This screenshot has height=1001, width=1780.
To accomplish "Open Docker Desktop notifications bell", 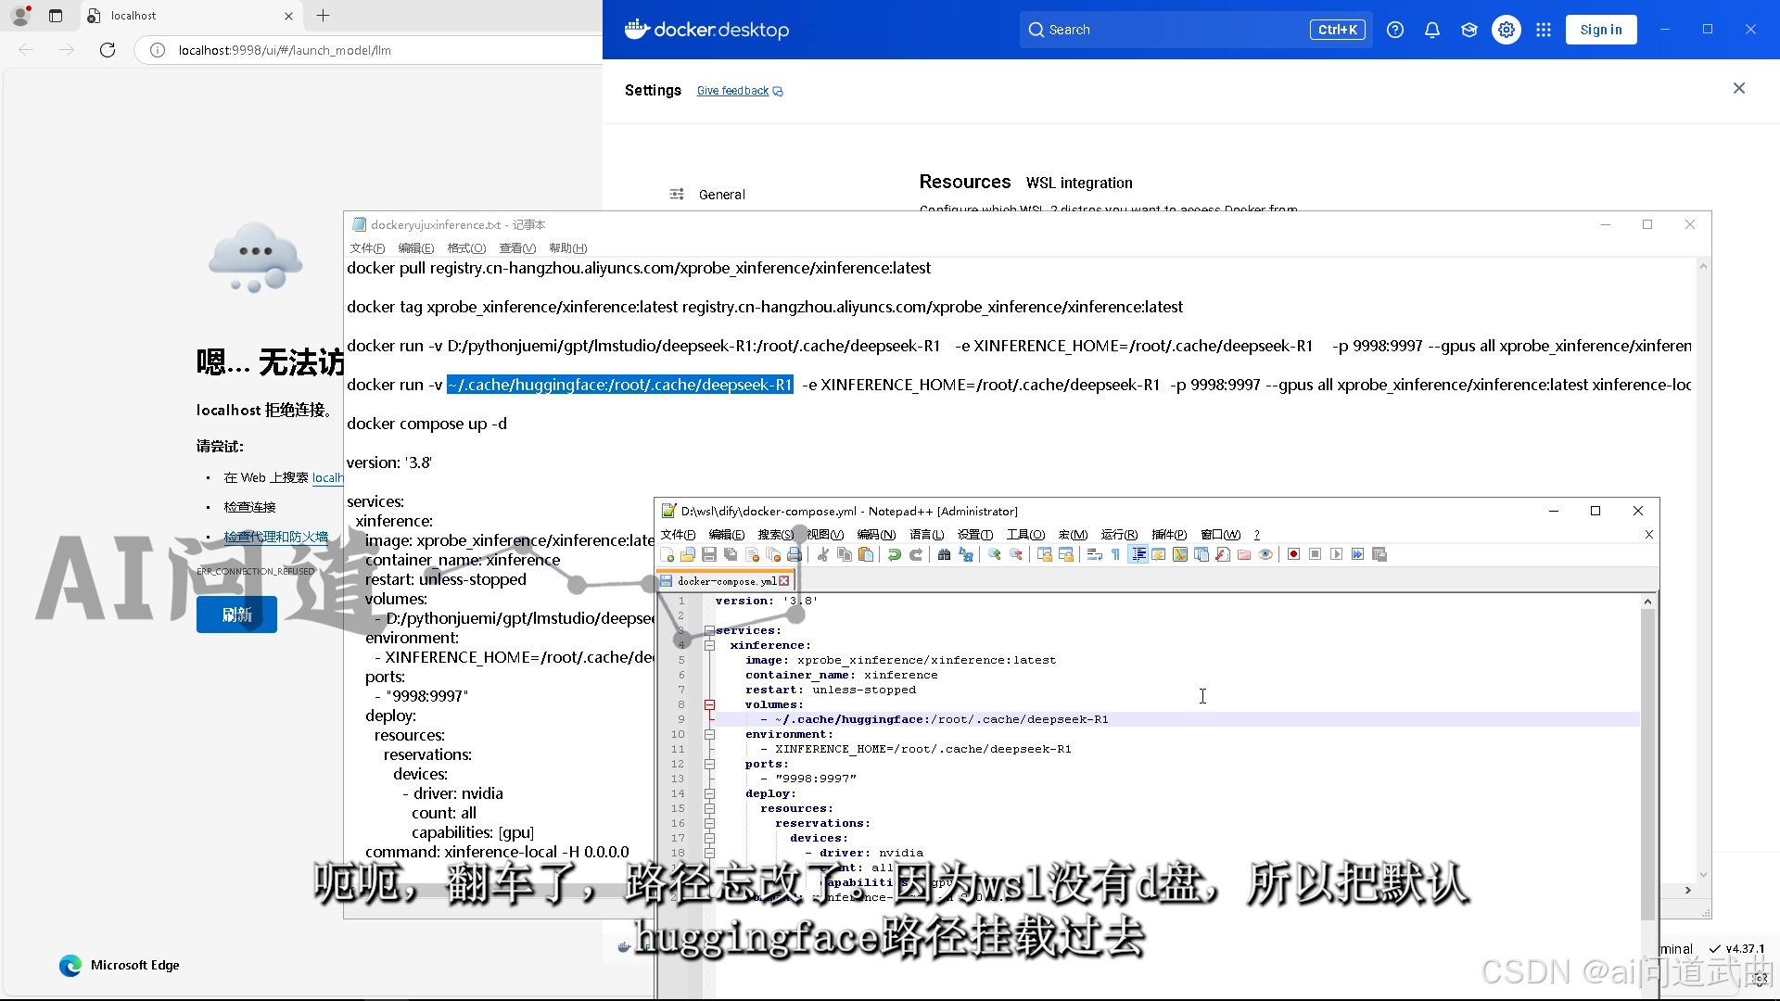I will [1432, 30].
